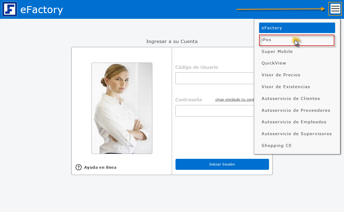Open Autoservicio de Empleados
Viewport: 344px width, 212px height.
pyautogui.click(x=294, y=122)
